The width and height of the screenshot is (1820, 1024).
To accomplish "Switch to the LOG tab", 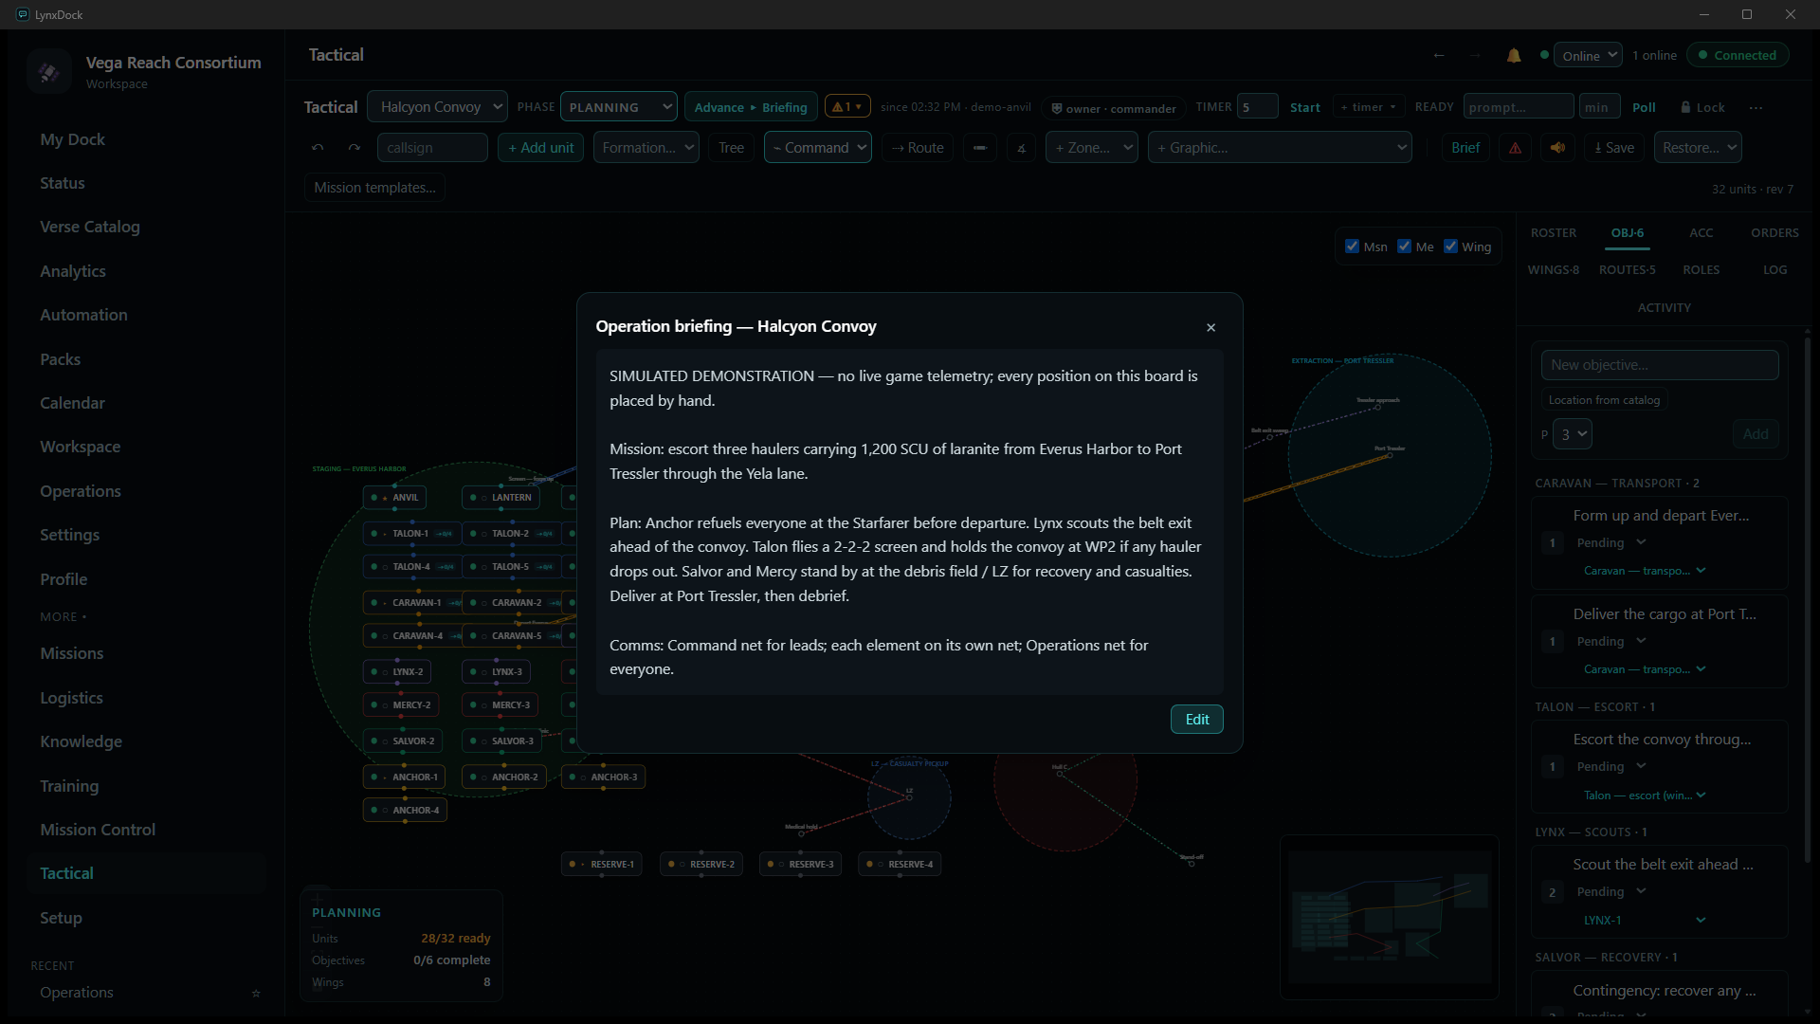I will 1774,270.
